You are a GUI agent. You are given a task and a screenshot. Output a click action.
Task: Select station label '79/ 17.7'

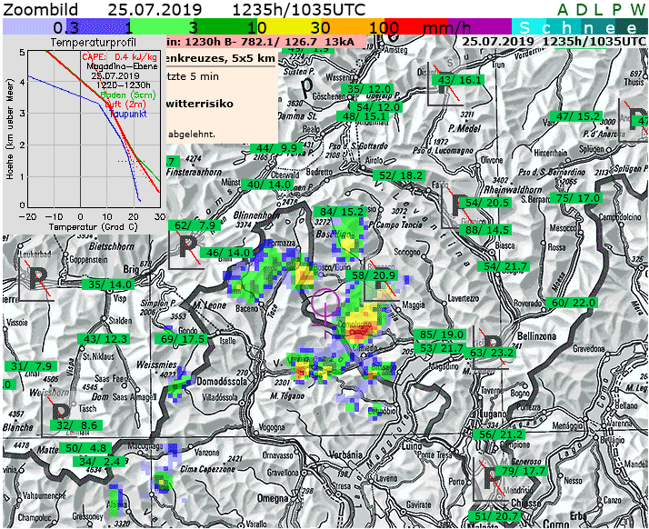pyautogui.click(x=522, y=471)
